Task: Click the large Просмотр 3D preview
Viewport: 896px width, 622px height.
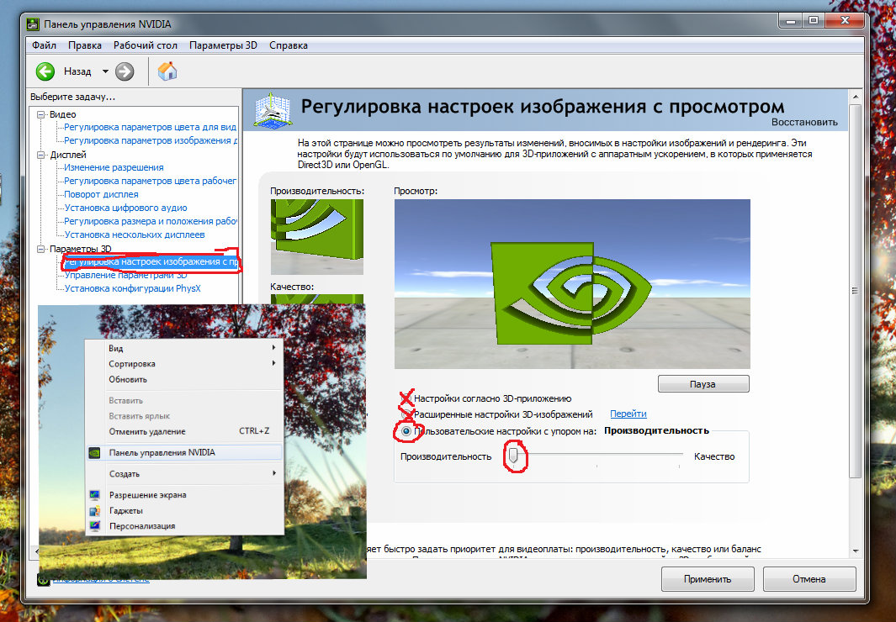Action: [x=572, y=283]
